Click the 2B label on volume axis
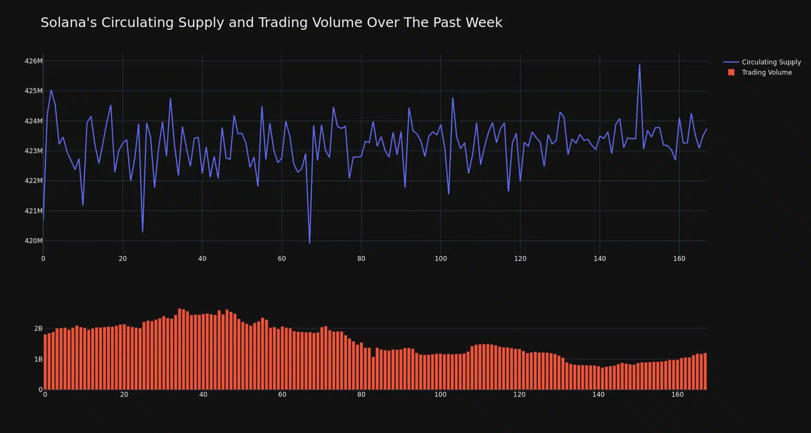The image size is (811, 433). pos(38,329)
